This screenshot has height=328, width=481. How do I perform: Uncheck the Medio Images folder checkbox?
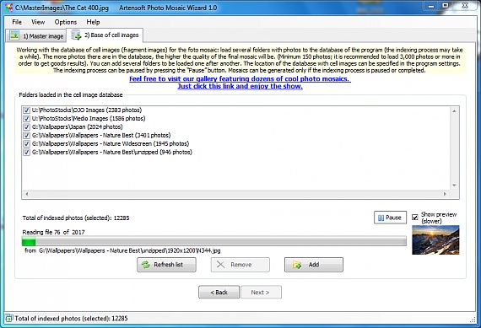(x=27, y=118)
